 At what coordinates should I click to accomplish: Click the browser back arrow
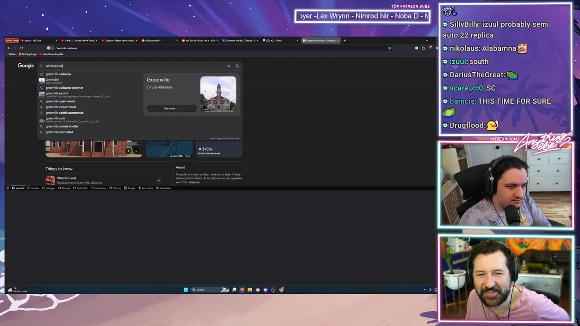[x=9, y=48]
